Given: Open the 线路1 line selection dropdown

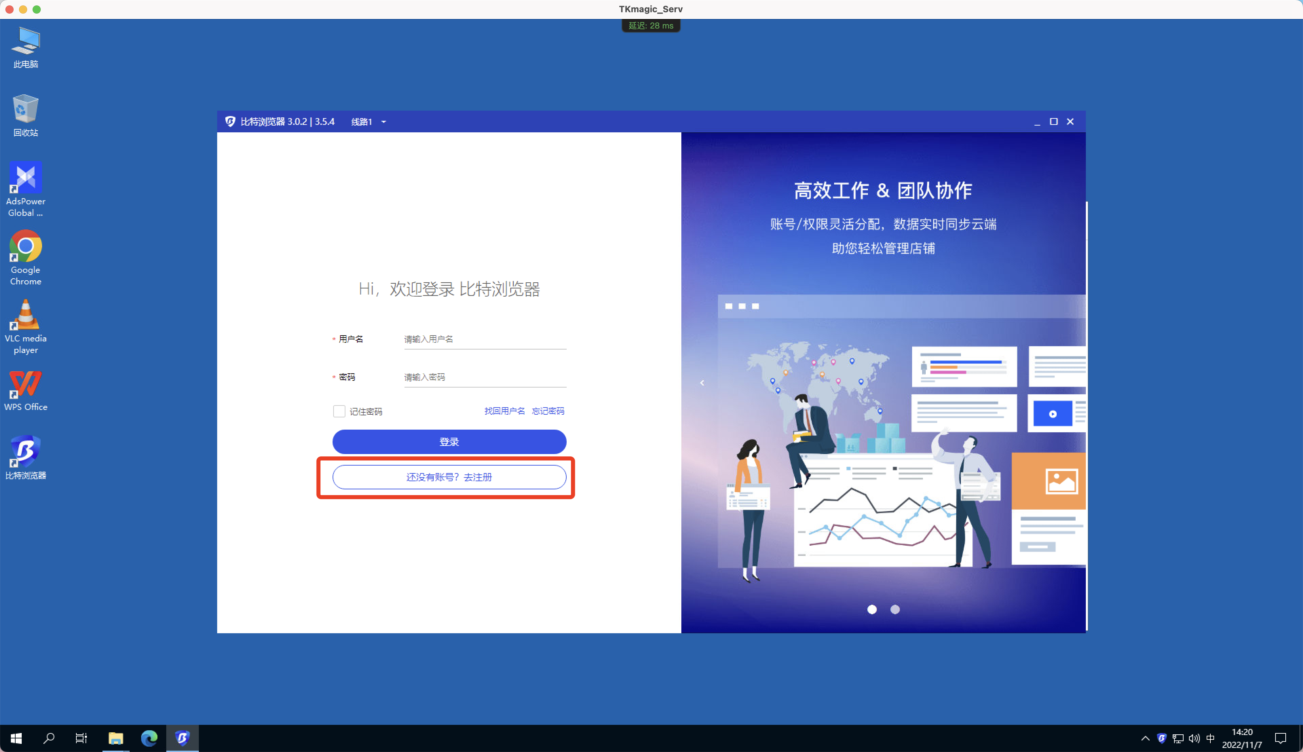Looking at the screenshot, I should click(x=368, y=121).
